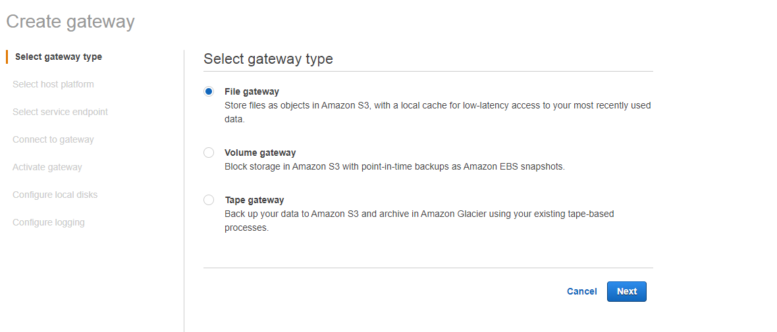Navigate to 'Activate gateway' step
Viewport: 777px width, 332px height.
[47, 167]
